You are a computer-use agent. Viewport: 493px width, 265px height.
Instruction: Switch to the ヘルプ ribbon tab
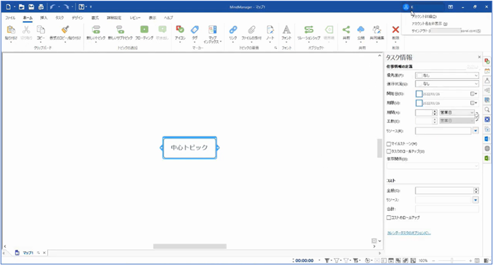click(x=168, y=18)
